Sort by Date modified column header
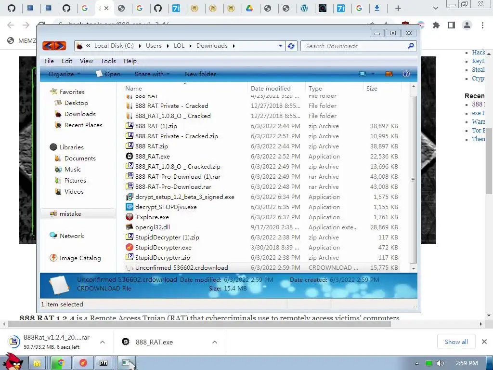 click(276, 89)
